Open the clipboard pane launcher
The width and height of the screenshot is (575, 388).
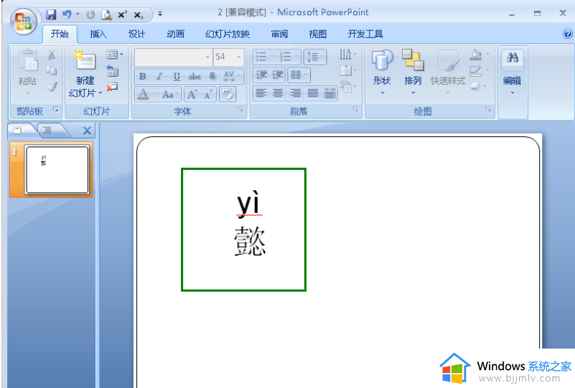[56, 109]
